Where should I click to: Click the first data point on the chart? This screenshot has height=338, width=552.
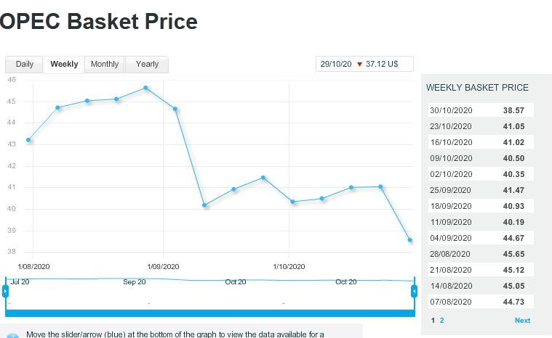(28, 140)
